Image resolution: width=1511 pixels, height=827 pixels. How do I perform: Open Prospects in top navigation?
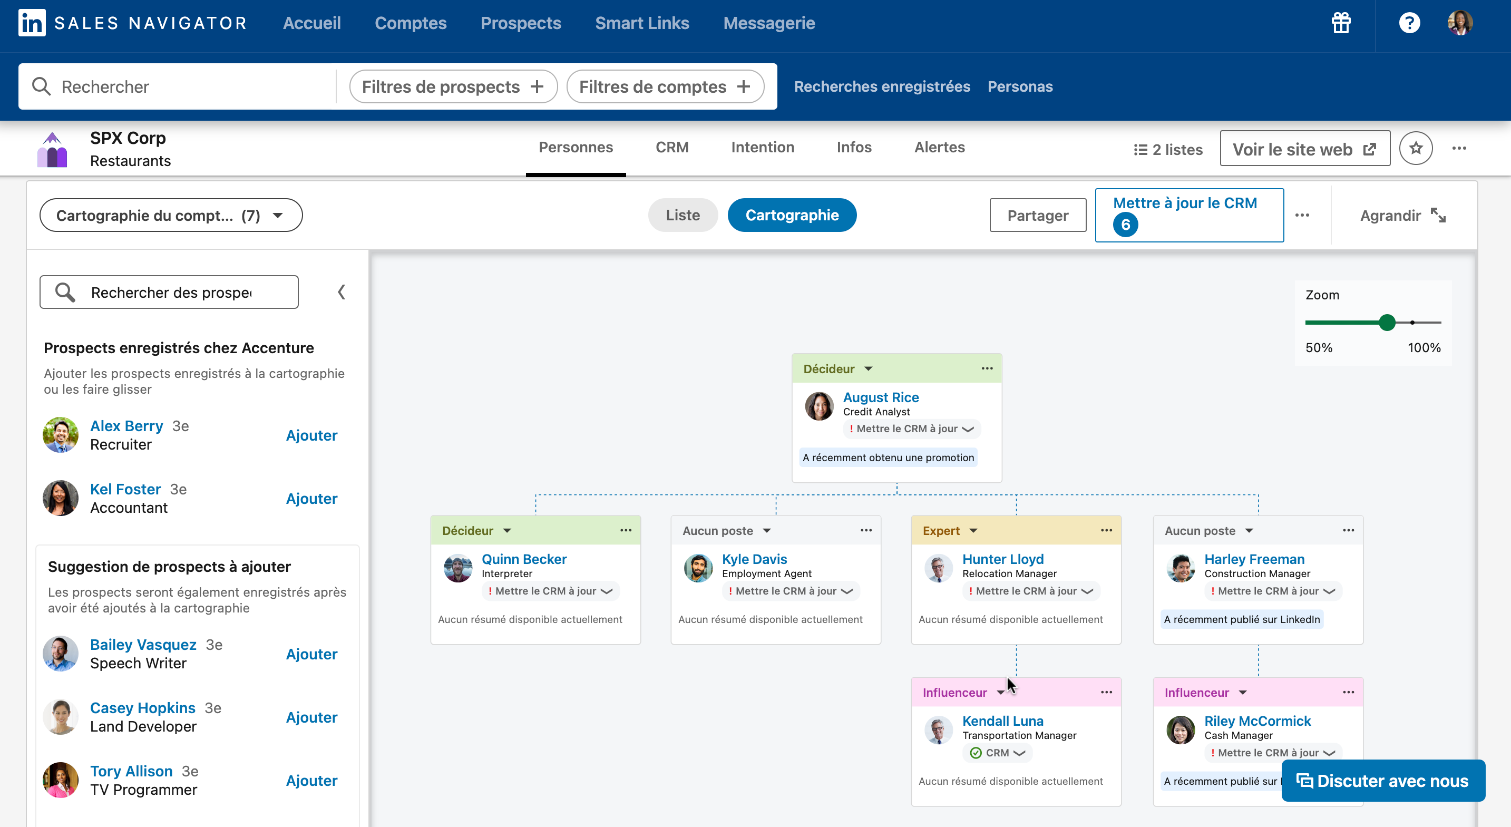(521, 23)
